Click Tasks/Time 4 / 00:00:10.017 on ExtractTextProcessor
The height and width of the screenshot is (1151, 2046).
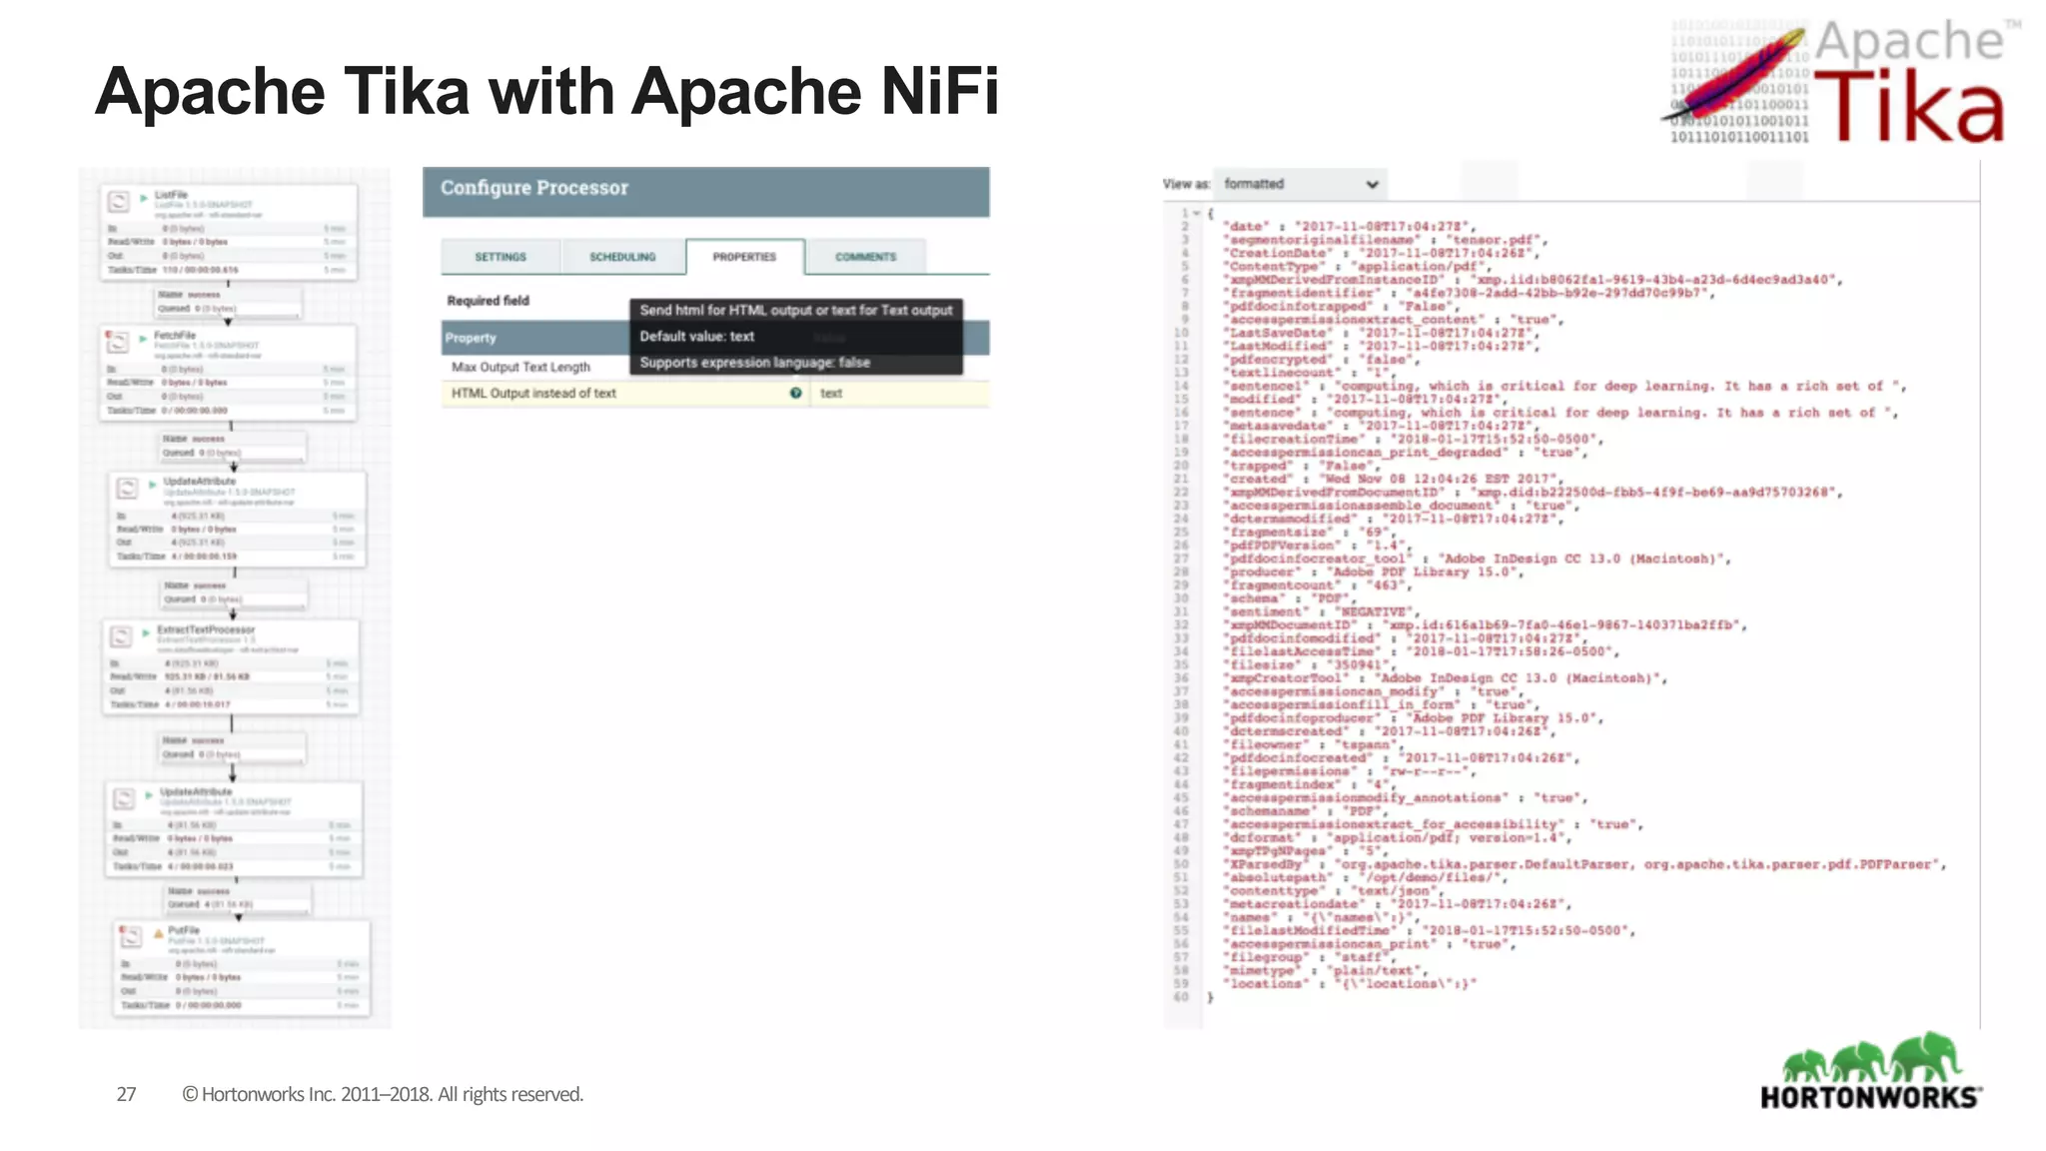click(198, 704)
